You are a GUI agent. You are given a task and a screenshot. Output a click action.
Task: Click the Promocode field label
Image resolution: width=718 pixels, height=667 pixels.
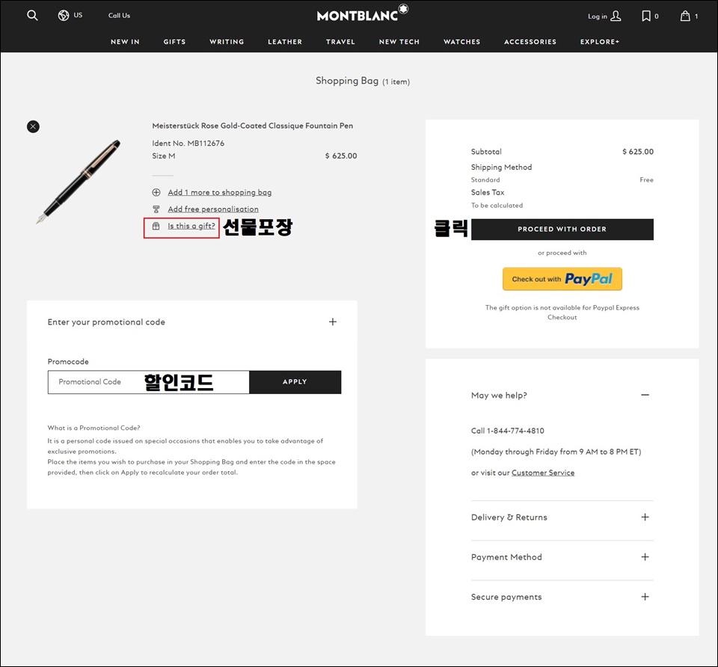[68, 362]
